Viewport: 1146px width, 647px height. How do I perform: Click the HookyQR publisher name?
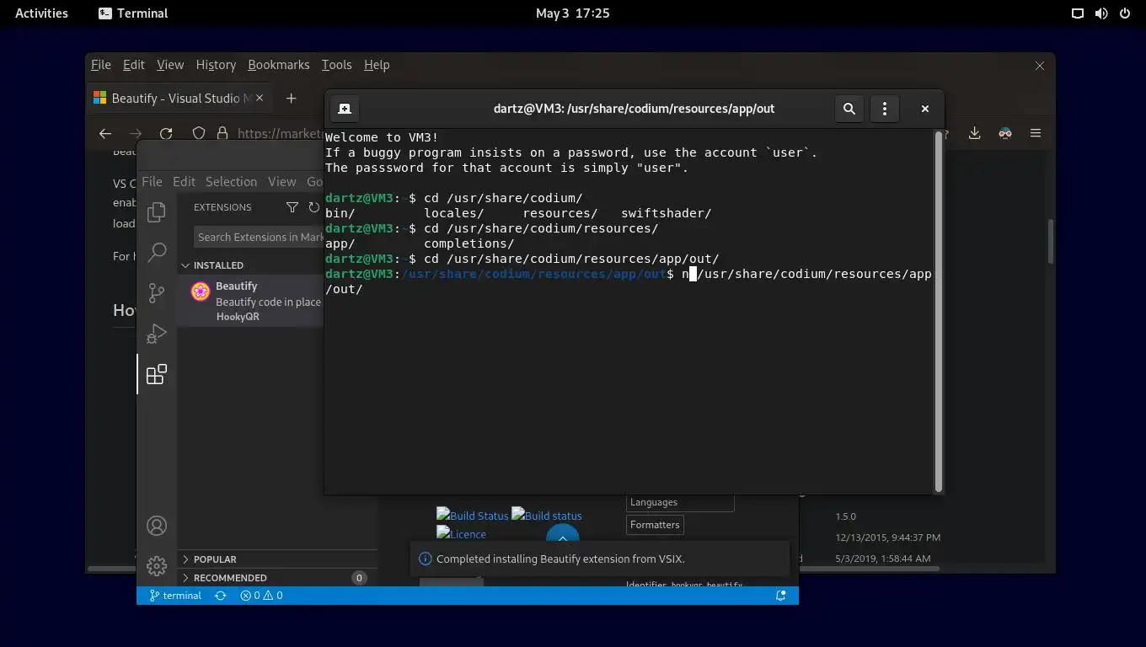pos(238,317)
